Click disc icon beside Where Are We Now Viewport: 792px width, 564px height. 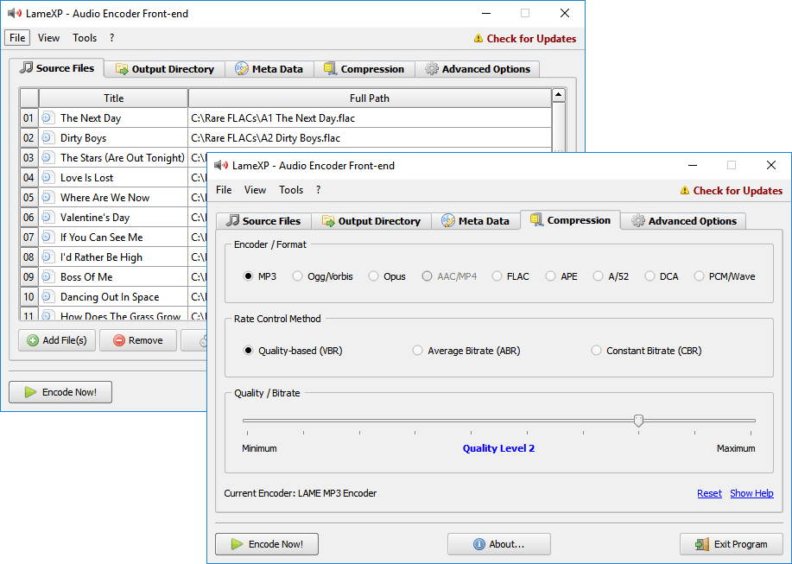pos(48,197)
